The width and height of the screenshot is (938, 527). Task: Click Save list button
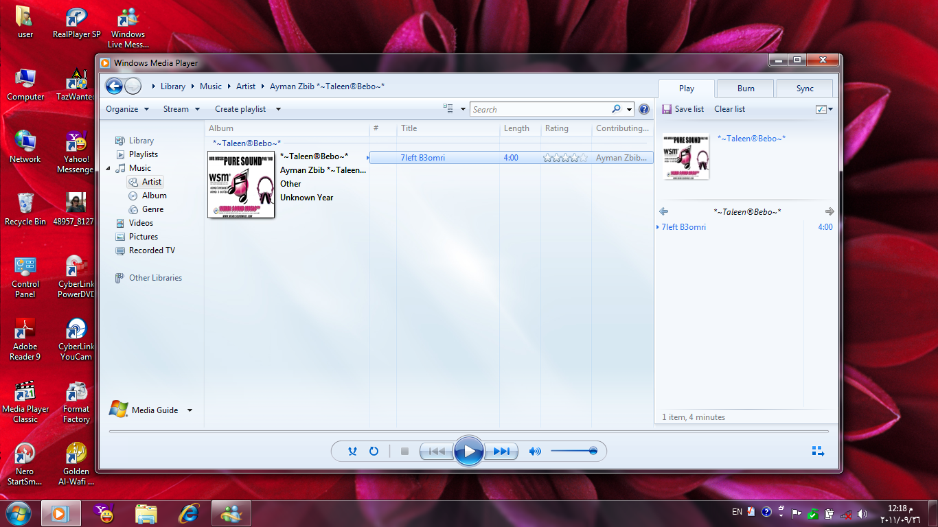[x=683, y=109]
